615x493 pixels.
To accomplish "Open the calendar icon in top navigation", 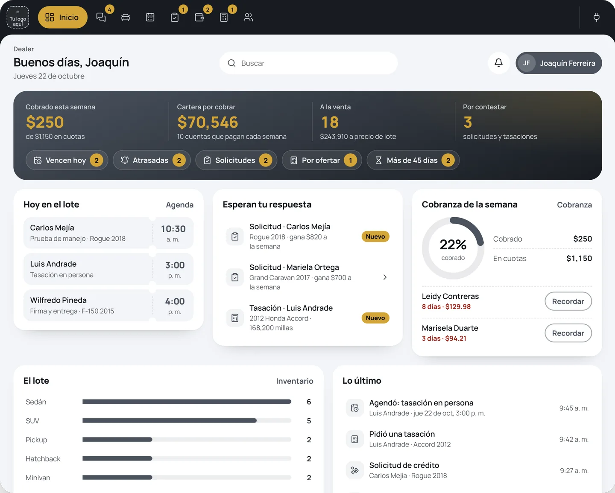I will [x=150, y=17].
